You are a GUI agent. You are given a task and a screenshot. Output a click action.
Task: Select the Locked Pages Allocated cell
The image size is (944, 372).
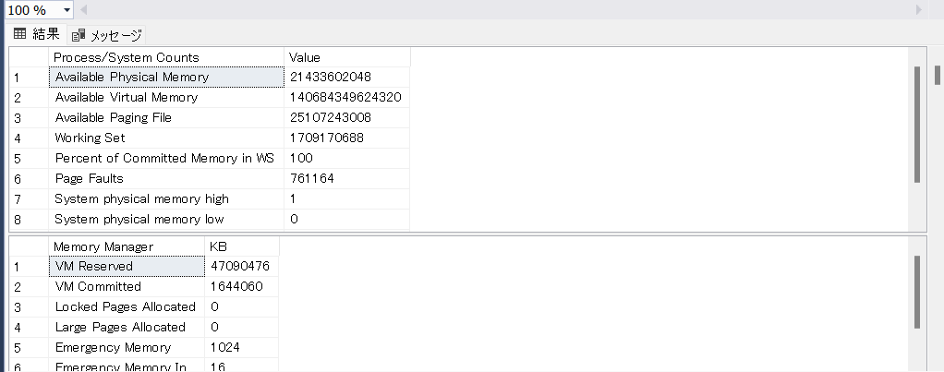pyautogui.click(x=127, y=307)
